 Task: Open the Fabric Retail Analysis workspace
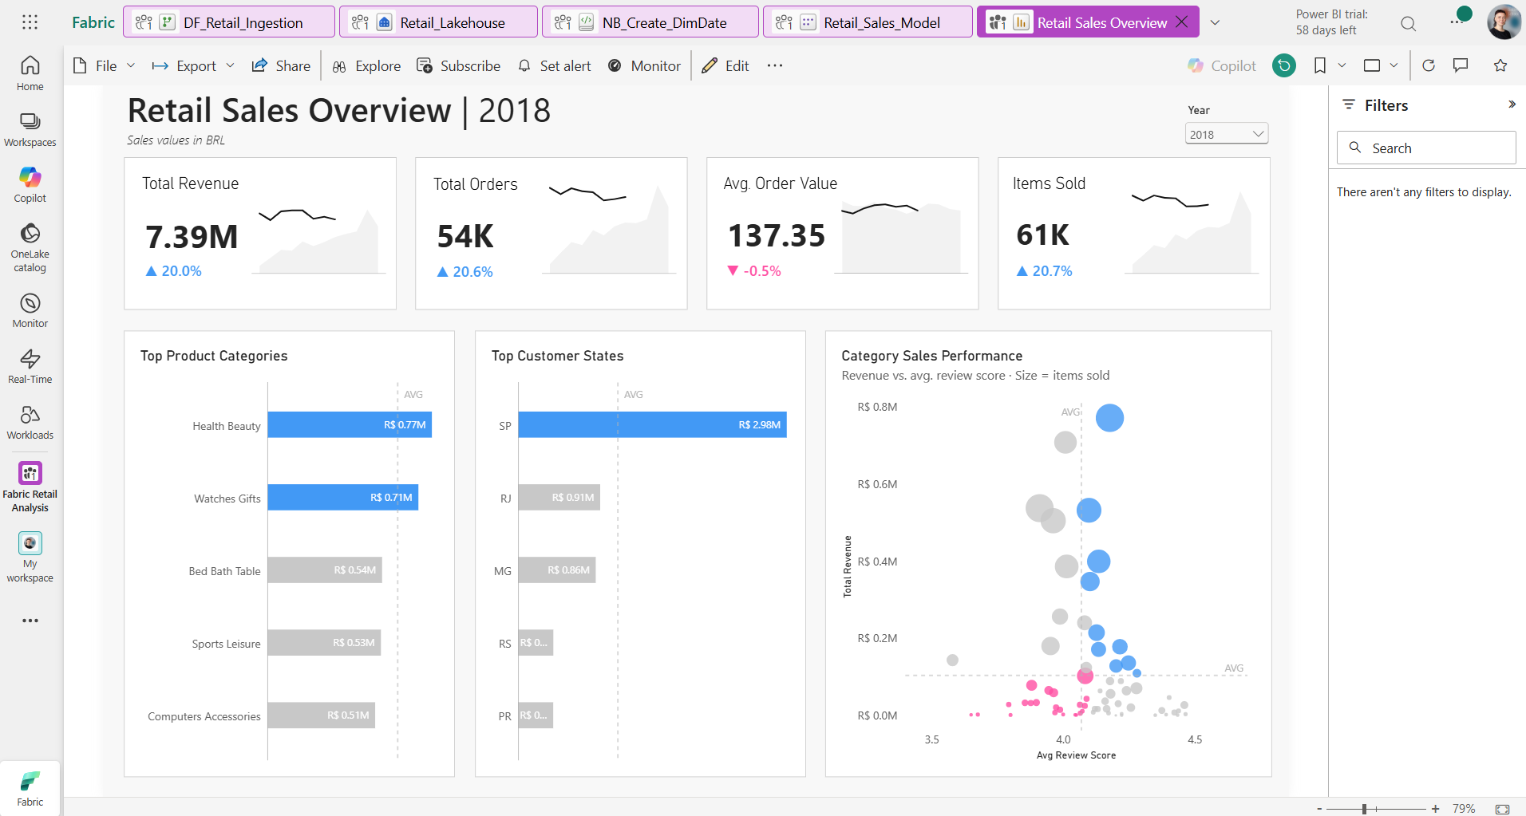tap(30, 487)
